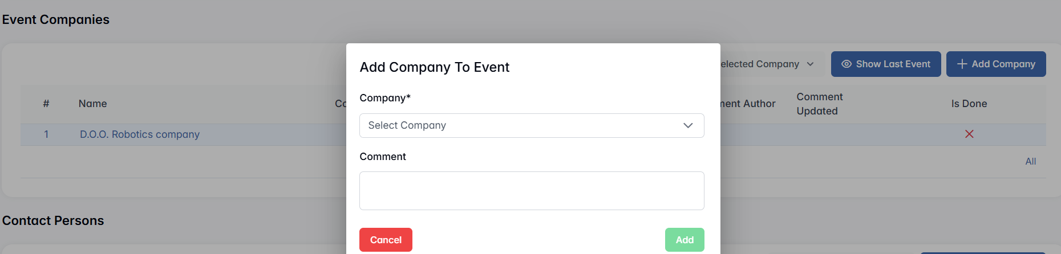Expand the Select Company chevron arrow
Image resolution: width=1061 pixels, height=254 pixels.
click(688, 125)
